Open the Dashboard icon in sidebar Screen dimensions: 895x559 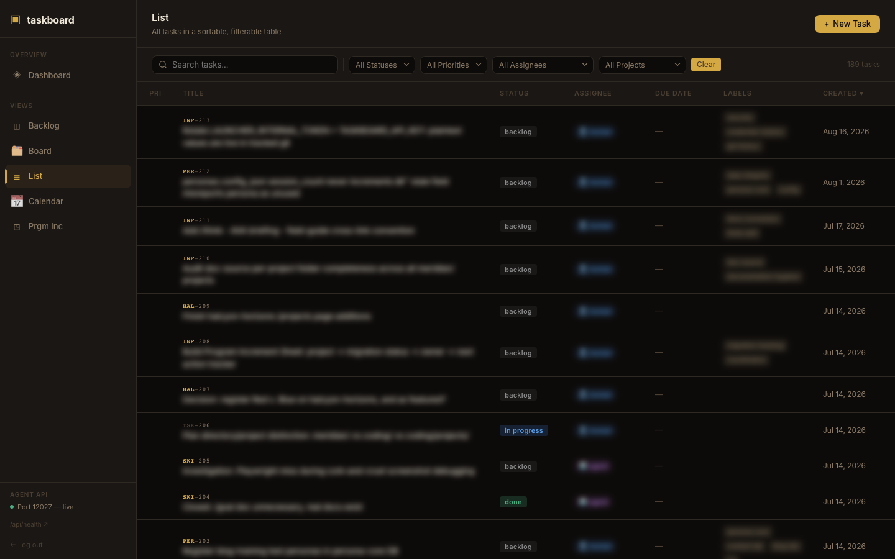coord(17,75)
